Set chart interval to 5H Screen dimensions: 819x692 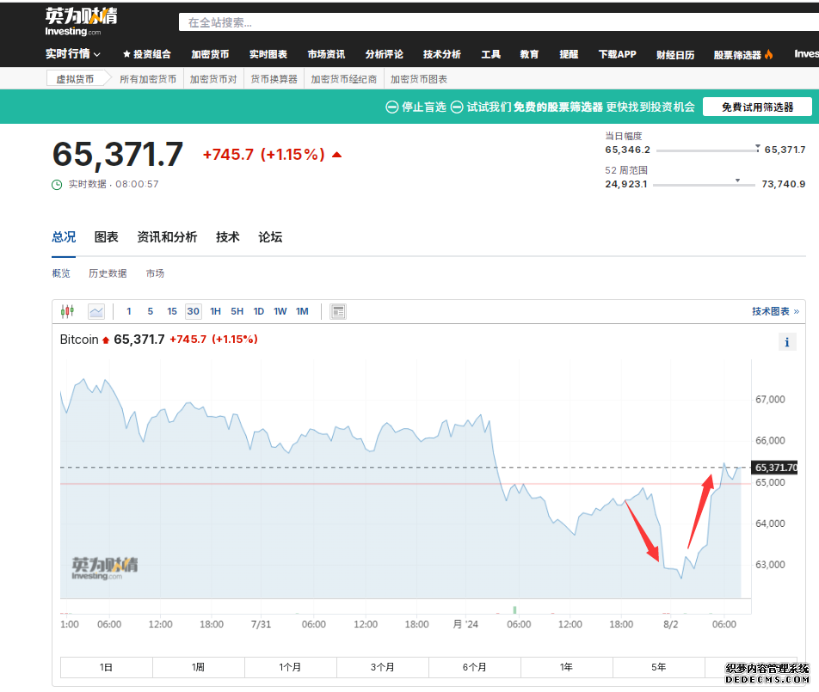pyautogui.click(x=237, y=311)
